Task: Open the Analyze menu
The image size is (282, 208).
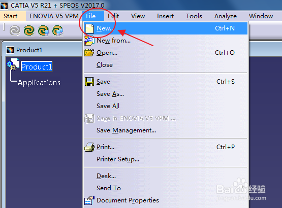Action: point(226,16)
